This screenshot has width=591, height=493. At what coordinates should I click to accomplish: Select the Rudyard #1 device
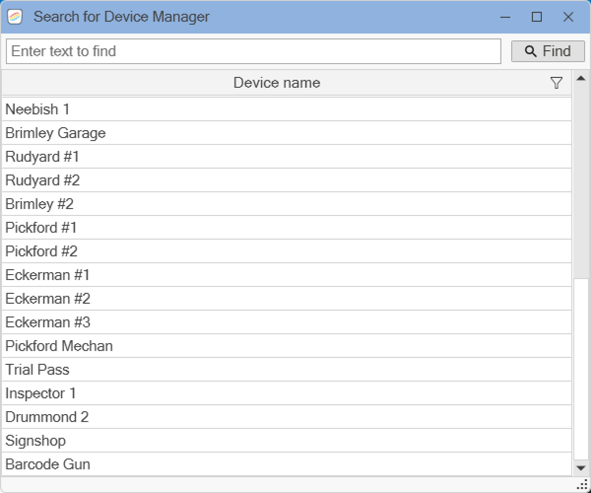pos(287,157)
